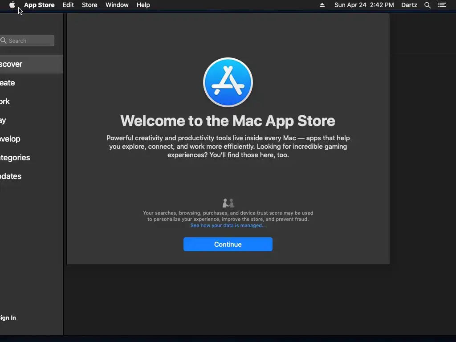Click the privacy handshake icon

[x=228, y=203]
